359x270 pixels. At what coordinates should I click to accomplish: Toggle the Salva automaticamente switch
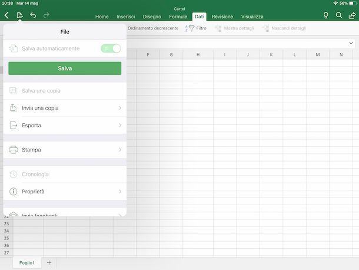[111, 48]
